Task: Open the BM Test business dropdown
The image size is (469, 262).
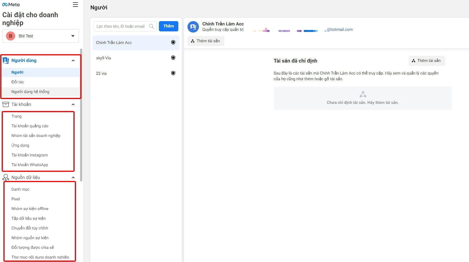Action: (x=41, y=36)
